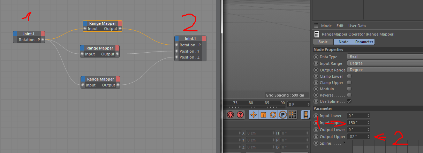This screenshot has height=153, width=423.
Task: Toggle the Scale keyframe icon
Action: pyautogui.click(x=263, y=114)
